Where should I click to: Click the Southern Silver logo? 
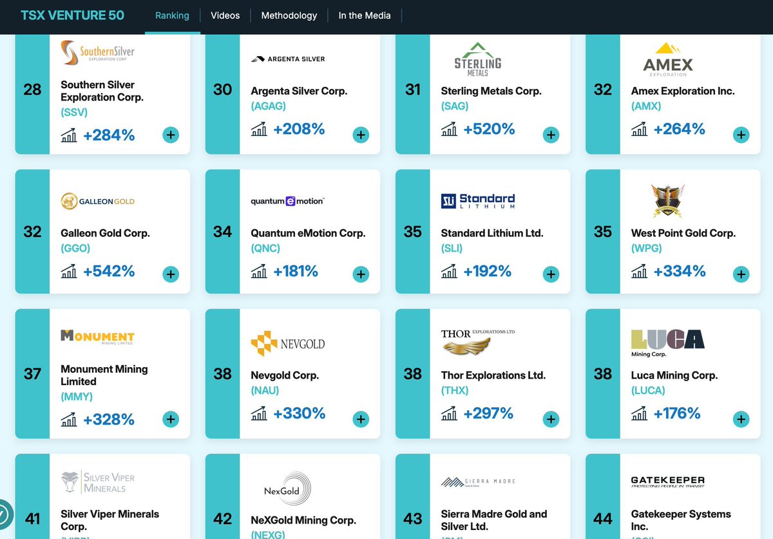[x=97, y=53]
